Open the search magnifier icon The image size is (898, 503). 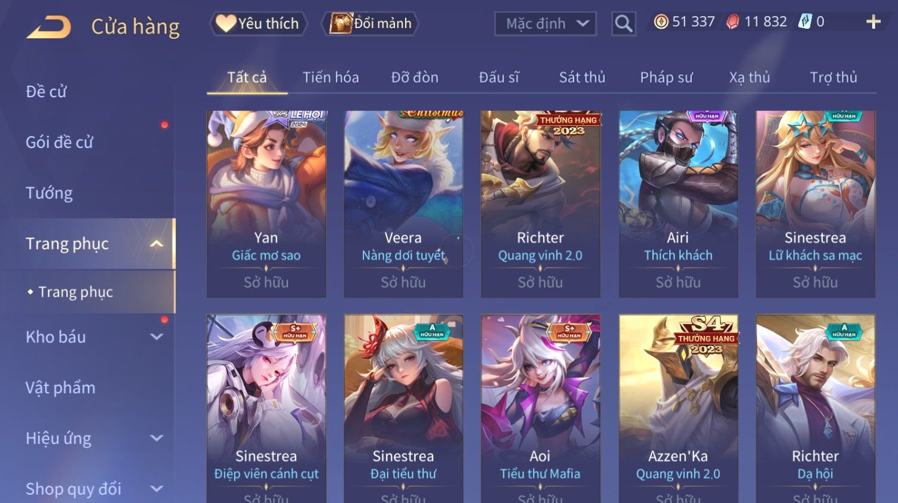623,24
